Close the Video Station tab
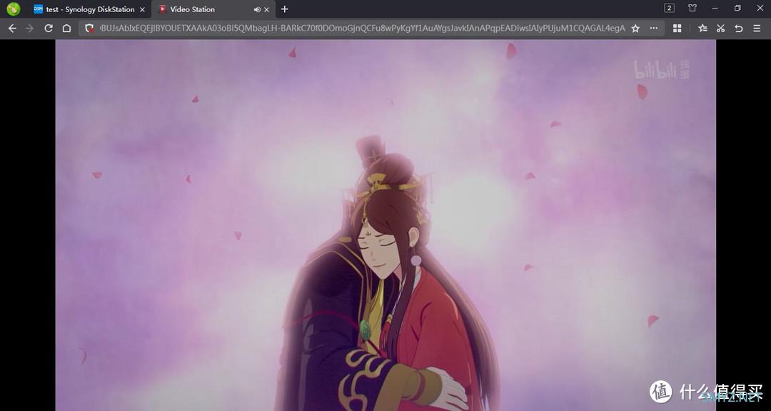771x411 pixels. [x=266, y=9]
